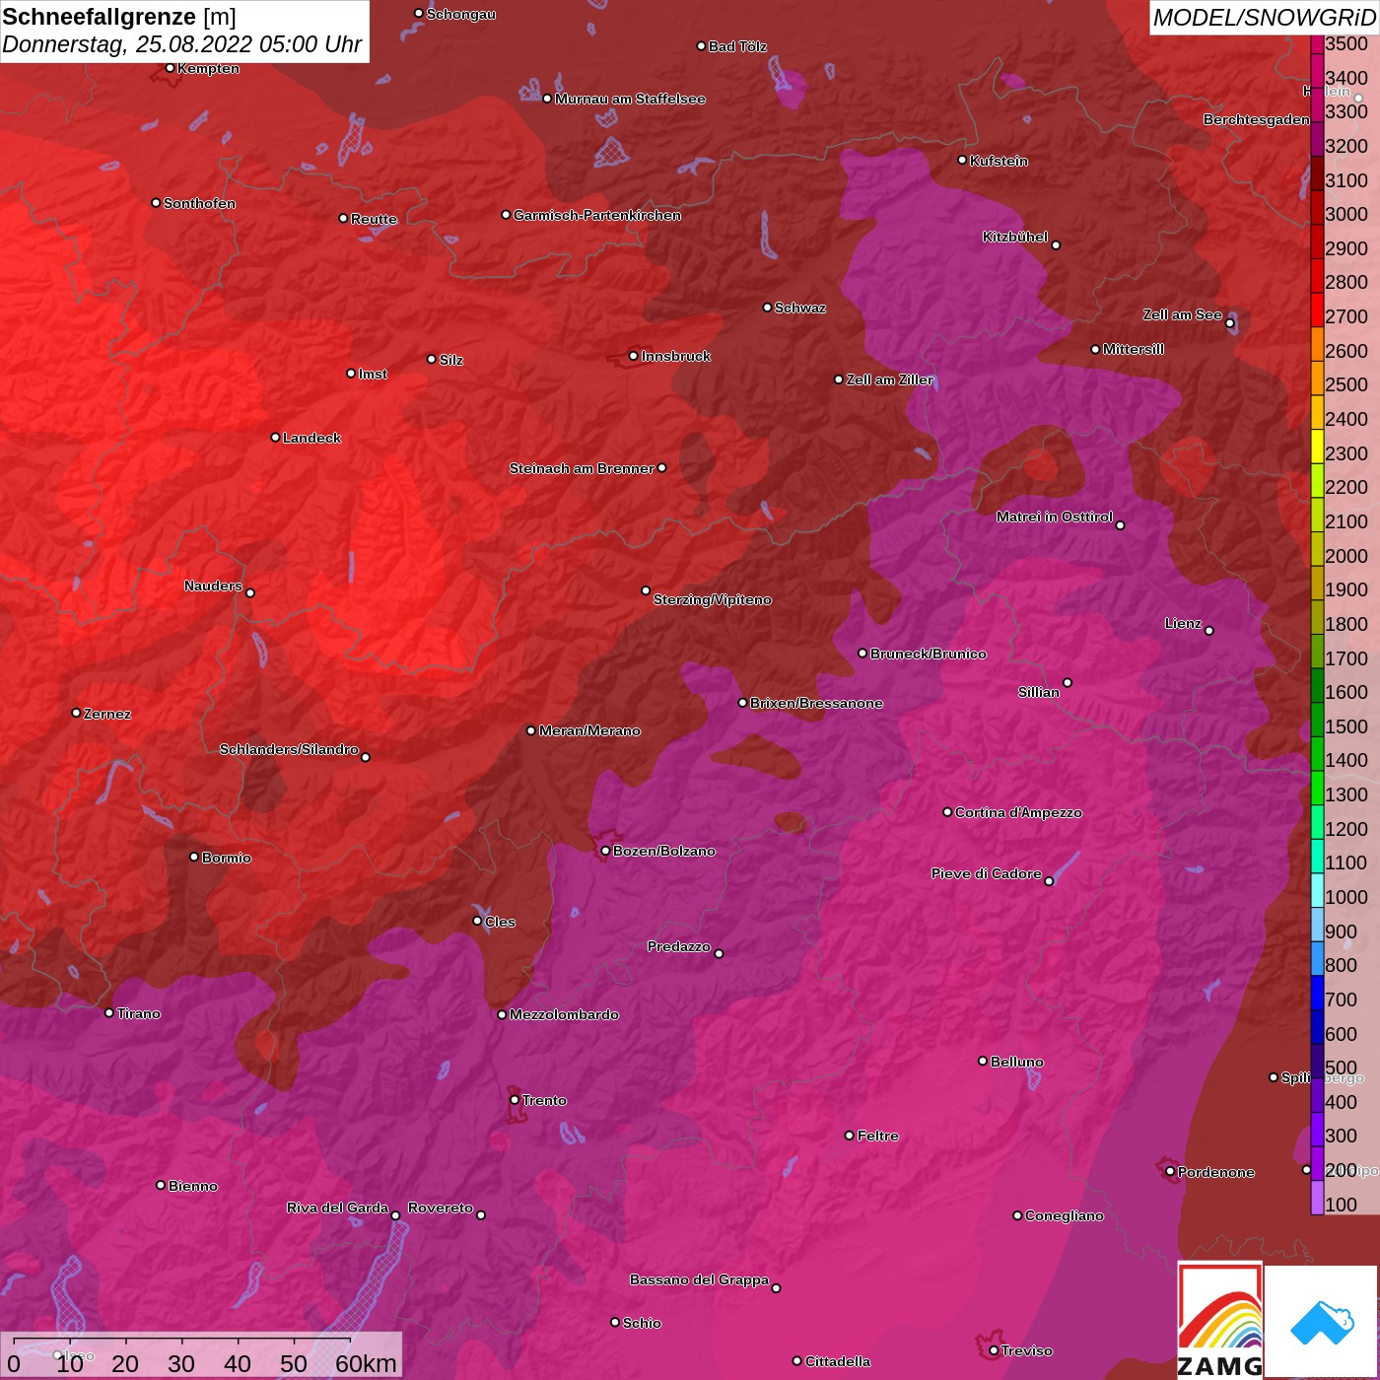
Task: Click the Bassano del Grappa label
Action: click(x=700, y=1279)
